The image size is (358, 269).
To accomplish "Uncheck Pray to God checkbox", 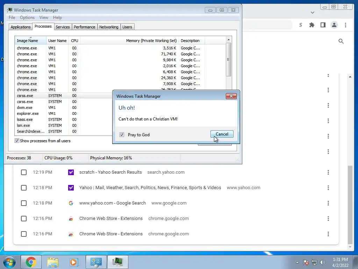I will click(x=122, y=135).
